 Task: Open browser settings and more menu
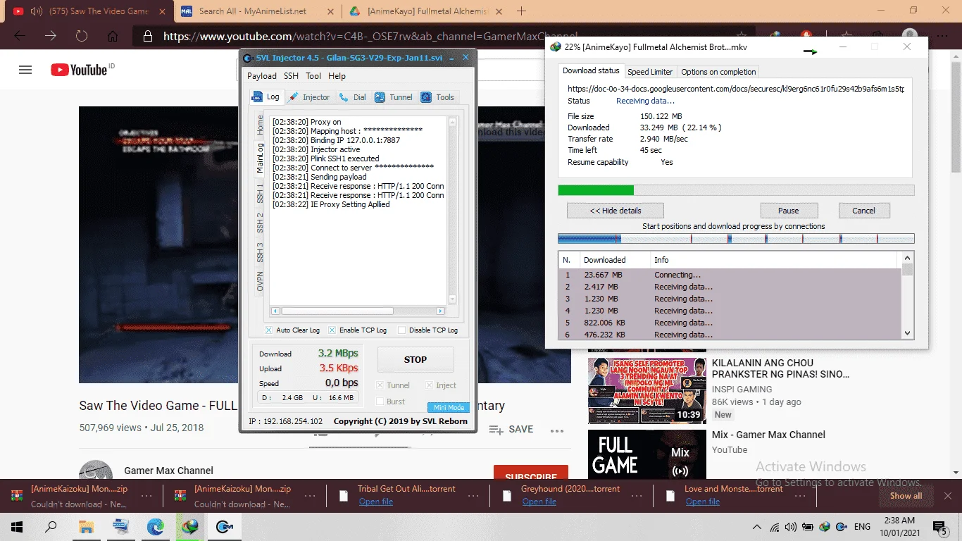943,36
